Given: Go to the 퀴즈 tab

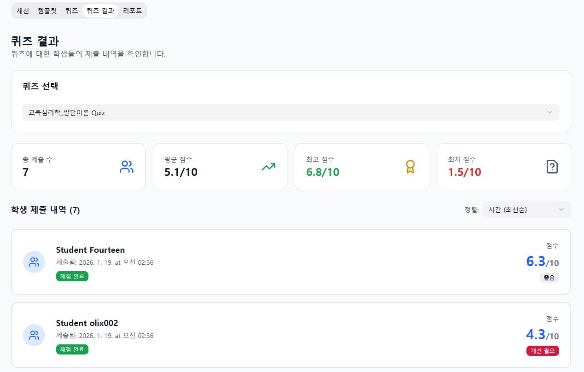Looking at the screenshot, I should click(x=71, y=11).
